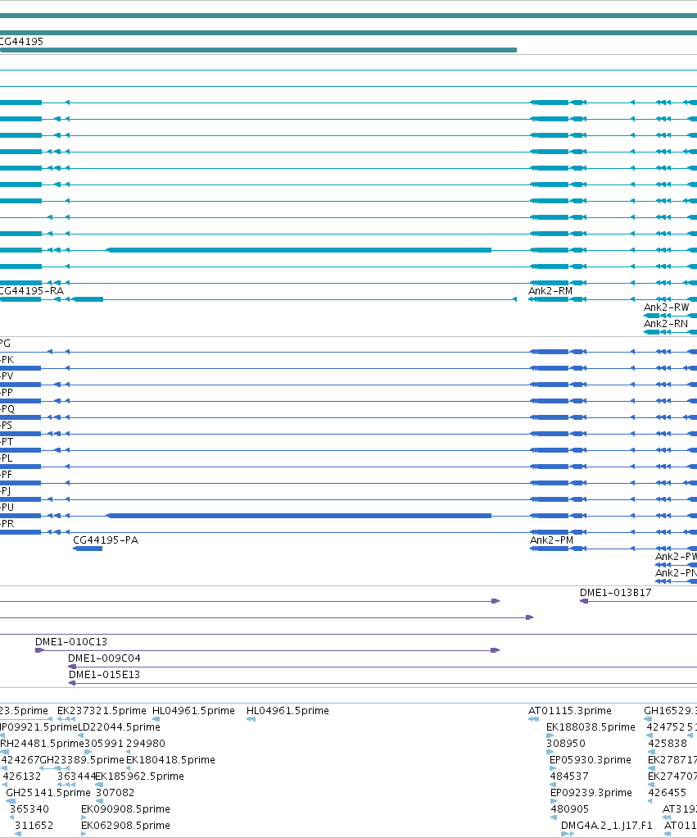The image size is (697, 838).
Task: Open EST GH23389.5prime
Action: [x=82, y=759]
